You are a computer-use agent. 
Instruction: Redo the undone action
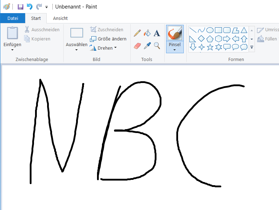(39, 7)
